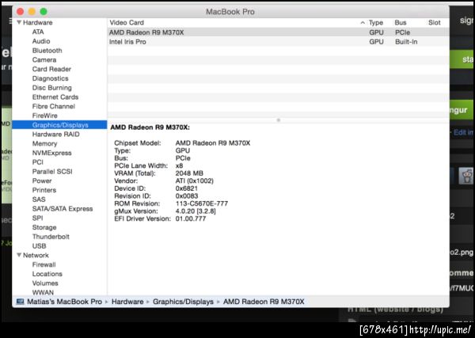Open the Card Reader entry
The width and height of the screenshot is (475, 338).
pyautogui.click(x=51, y=69)
